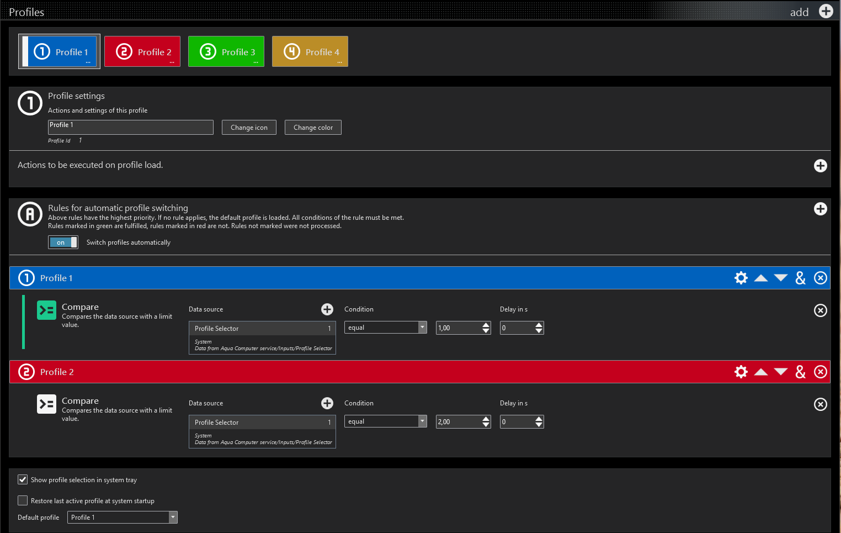Move Profile 1 rule down
Image resolution: width=841 pixels, height=533 pixels.
coord(780,278)
